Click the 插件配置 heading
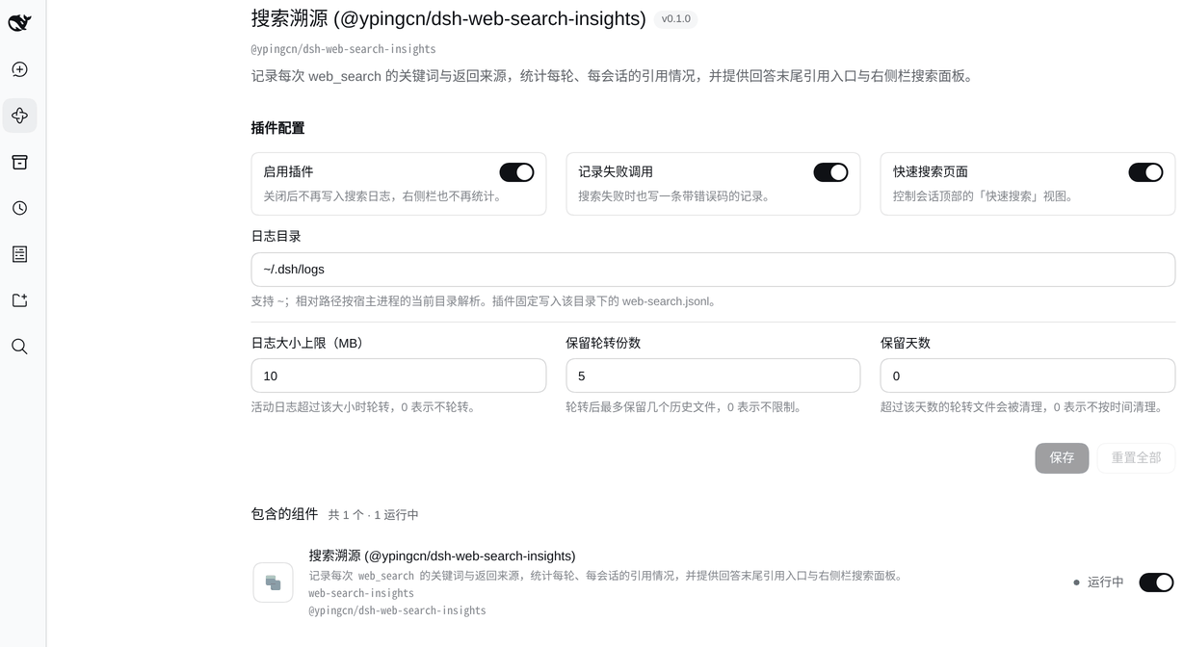The image size is (1184, 647). [277, 128]
